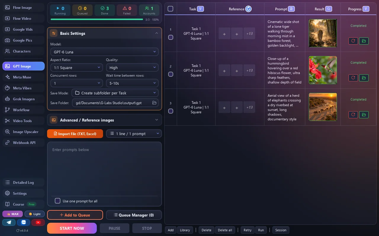379x236 pixels.
Task: Click the START NOW button
Action: coord(72,228)
